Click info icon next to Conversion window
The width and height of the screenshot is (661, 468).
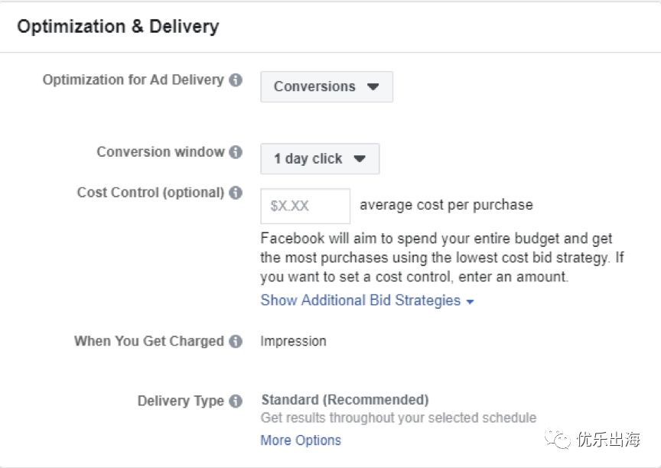236,152
